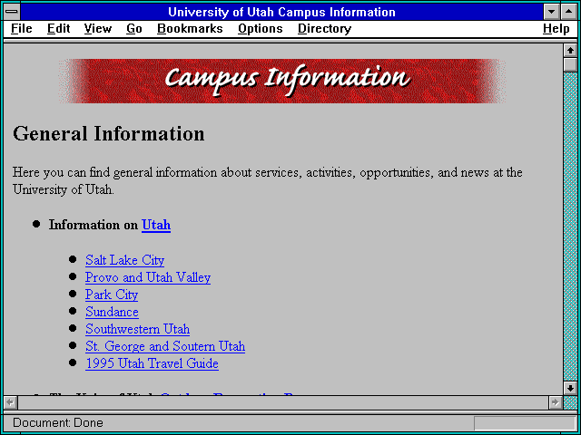Open the 1995 Utah Travel Guide link

[x=152, y=363]
